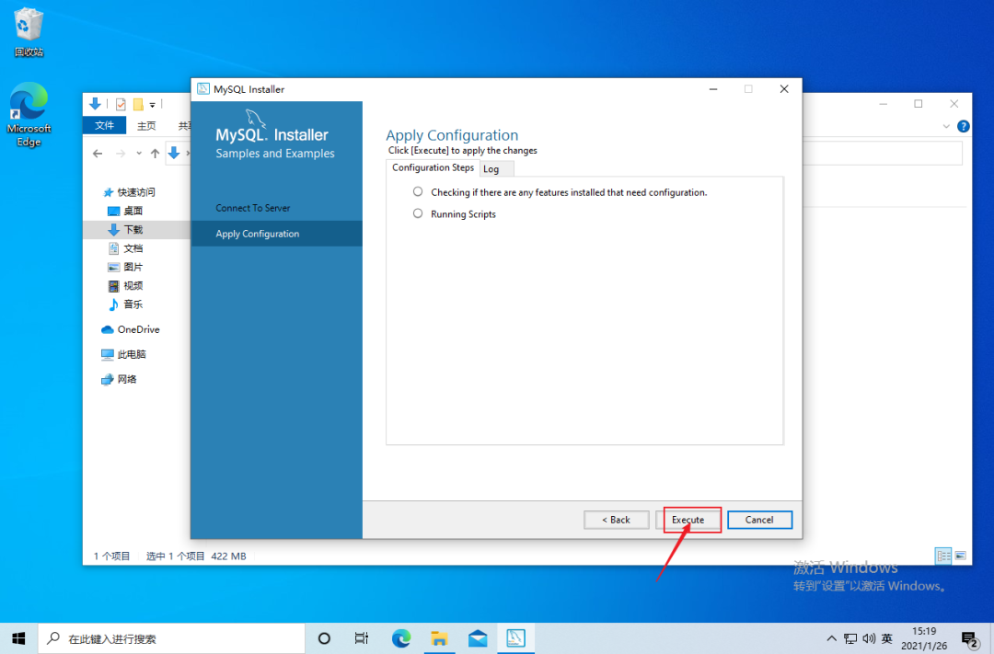Screen dimensions: 994x654
Task: Click the 英 input language indicator
Action: [x=887, y=638]
